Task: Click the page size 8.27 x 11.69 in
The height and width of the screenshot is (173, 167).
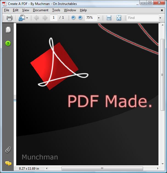Action: pyautogui.click(x=29, y=169)
